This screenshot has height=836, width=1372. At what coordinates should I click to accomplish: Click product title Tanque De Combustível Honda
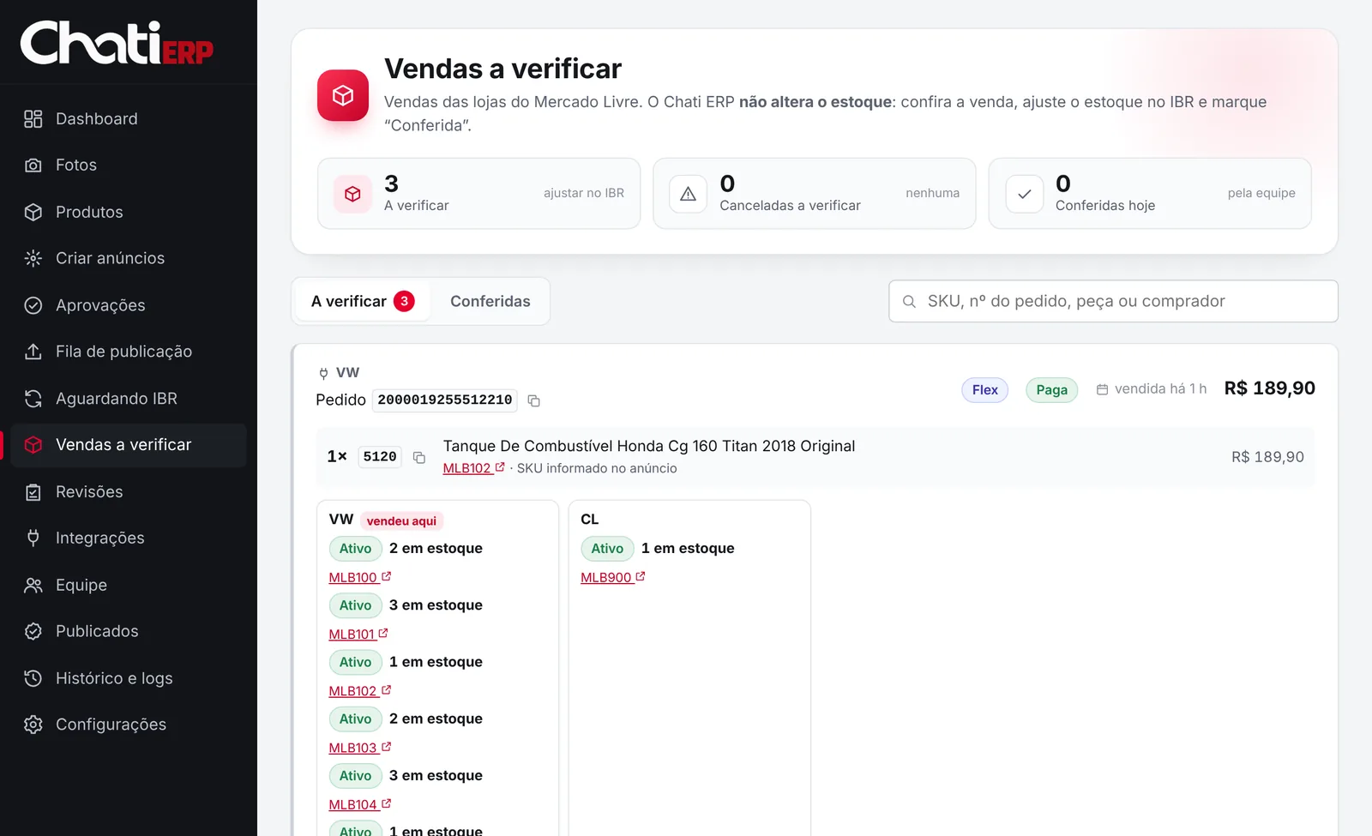649,446
